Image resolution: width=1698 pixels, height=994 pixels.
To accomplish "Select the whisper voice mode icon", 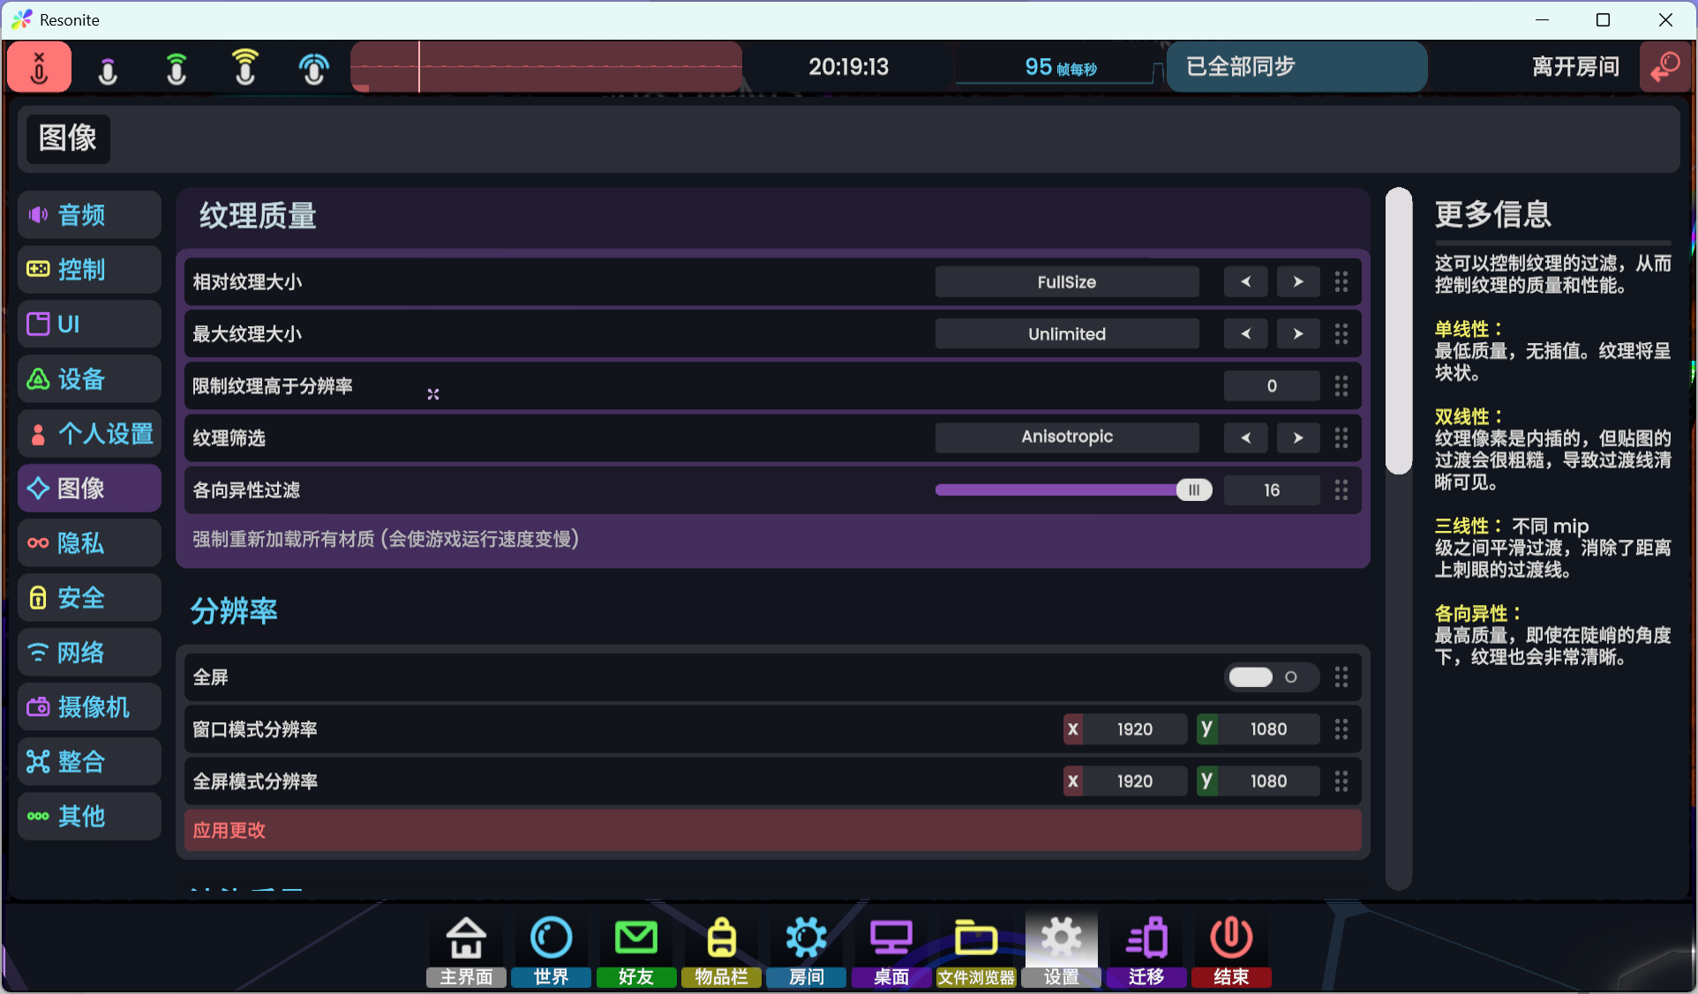I will tap(108, 68).
